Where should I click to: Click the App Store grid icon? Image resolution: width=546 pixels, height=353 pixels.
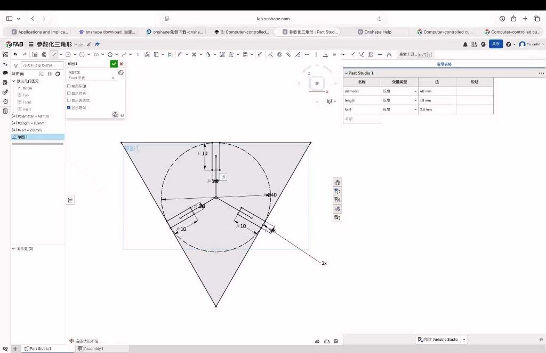[x=474, y=44]
